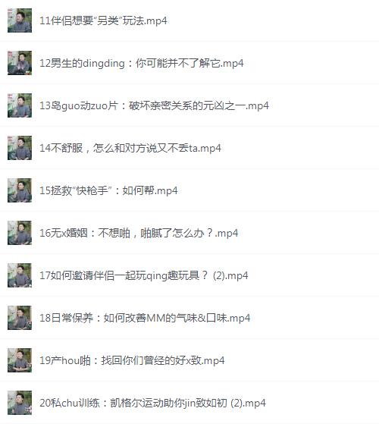The image size is (379, 424).
Task: Open 18日常保养：如何改善MM的气味&口味.mp4
Action: (145, 318)
